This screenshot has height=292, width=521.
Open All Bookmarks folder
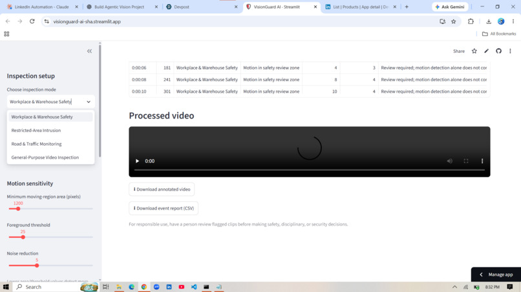pos(499,34)
